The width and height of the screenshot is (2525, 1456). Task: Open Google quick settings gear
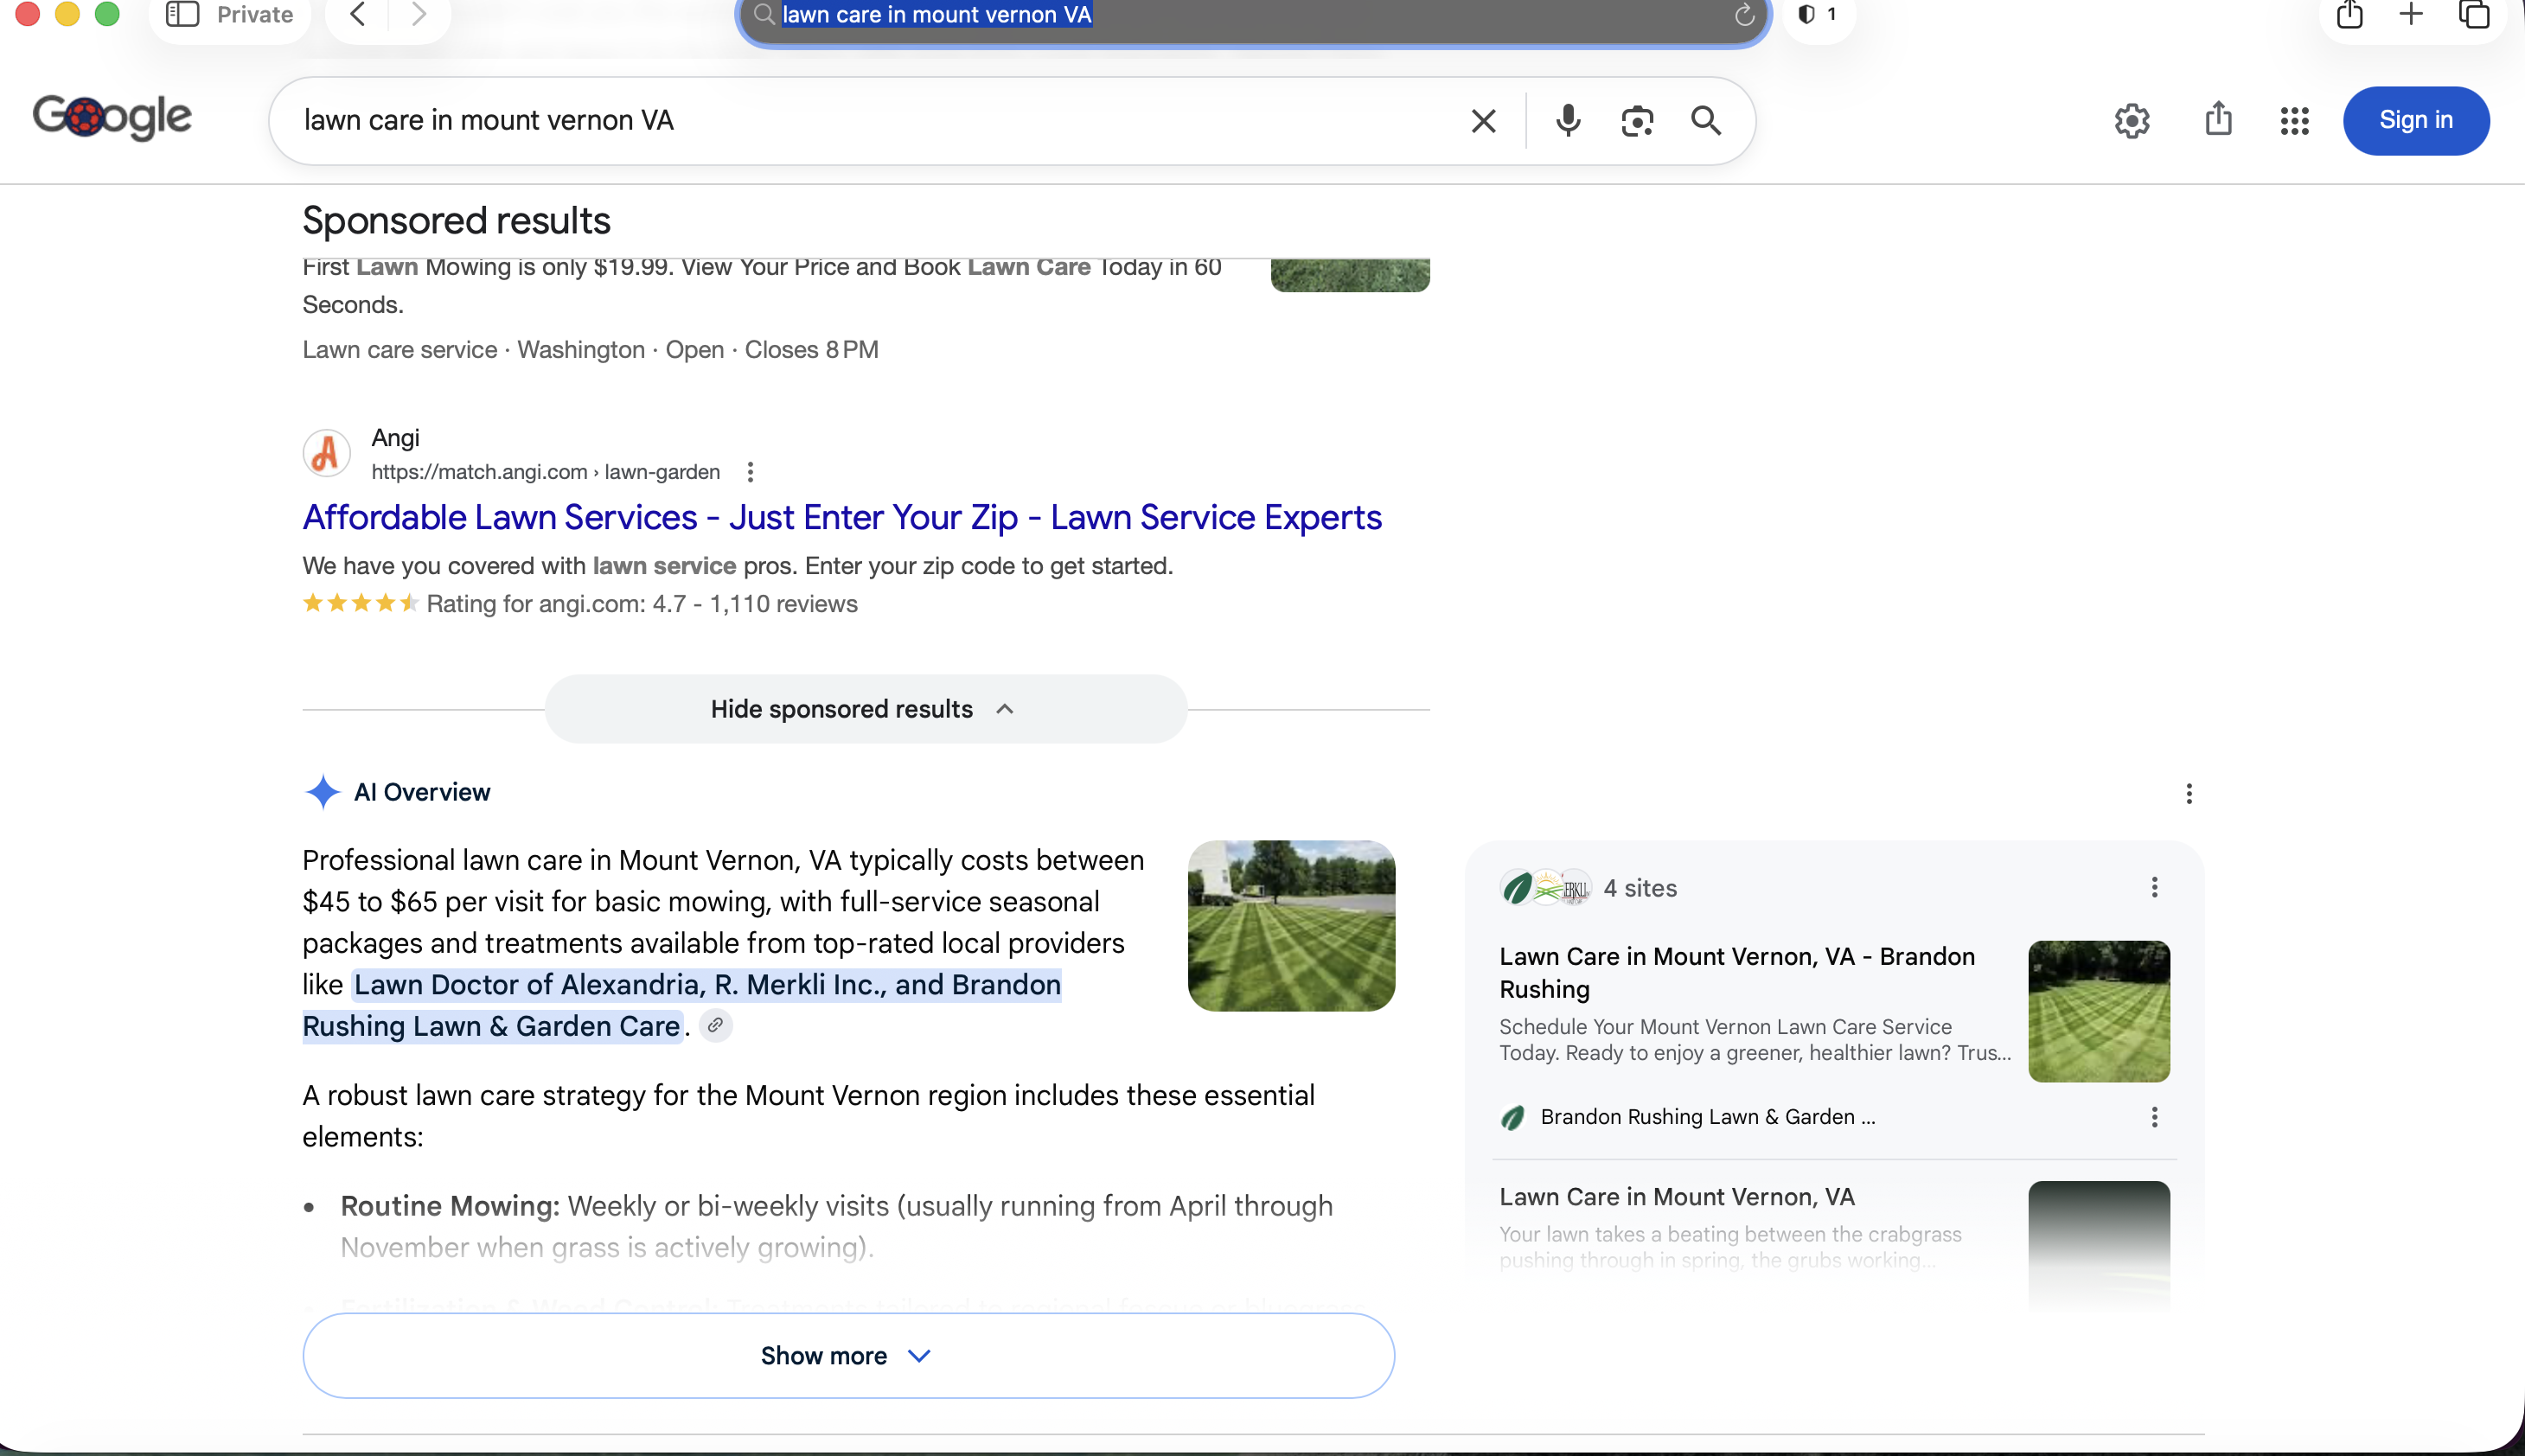point(2132,121)
